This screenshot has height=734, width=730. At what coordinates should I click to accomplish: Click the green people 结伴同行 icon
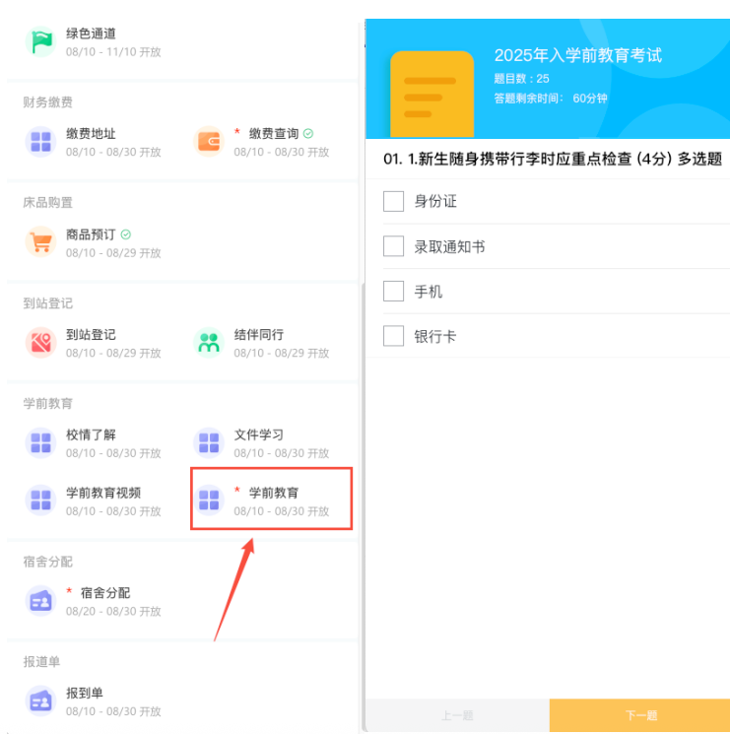[209, 343]
